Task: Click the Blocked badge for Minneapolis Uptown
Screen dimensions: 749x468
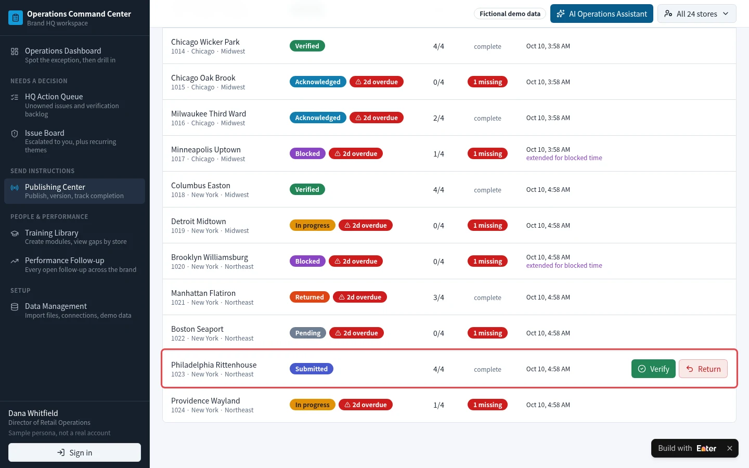Action: coord(307,153)
